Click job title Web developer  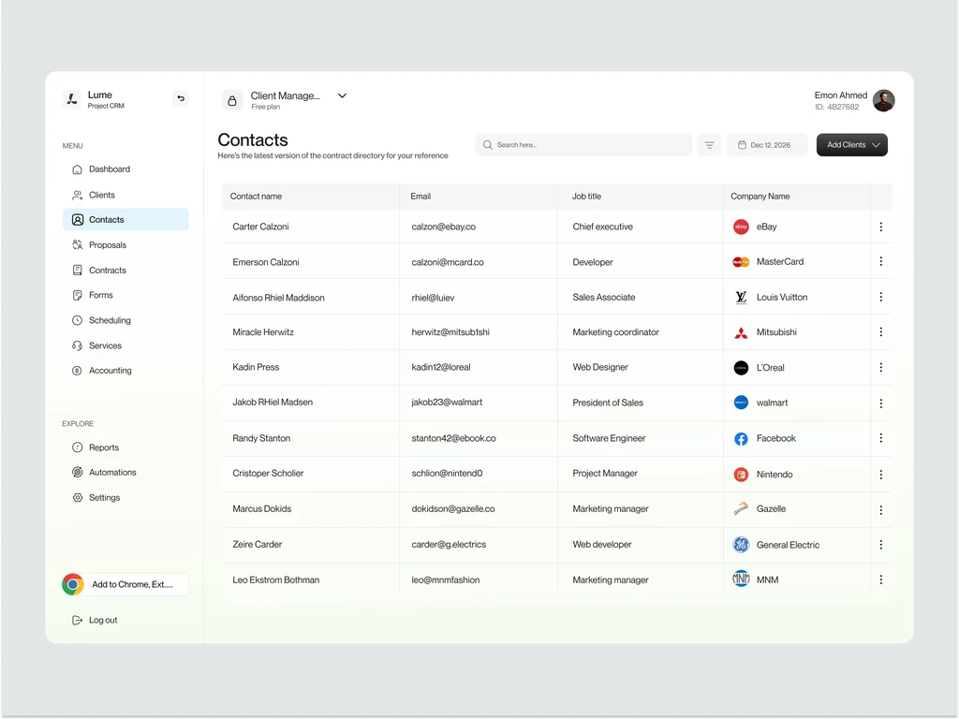(602, 544)
